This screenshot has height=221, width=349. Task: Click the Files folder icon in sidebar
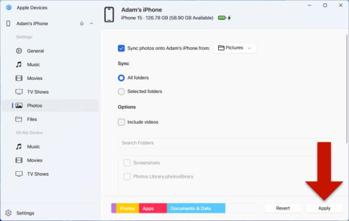coord(19,120)
